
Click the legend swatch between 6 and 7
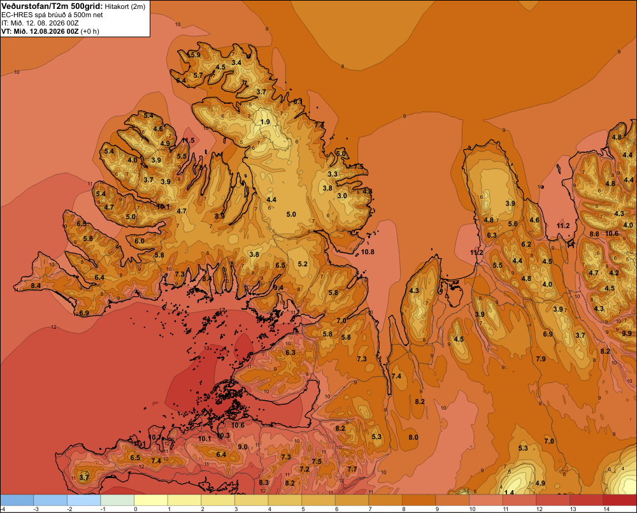(x=352, y=500)
